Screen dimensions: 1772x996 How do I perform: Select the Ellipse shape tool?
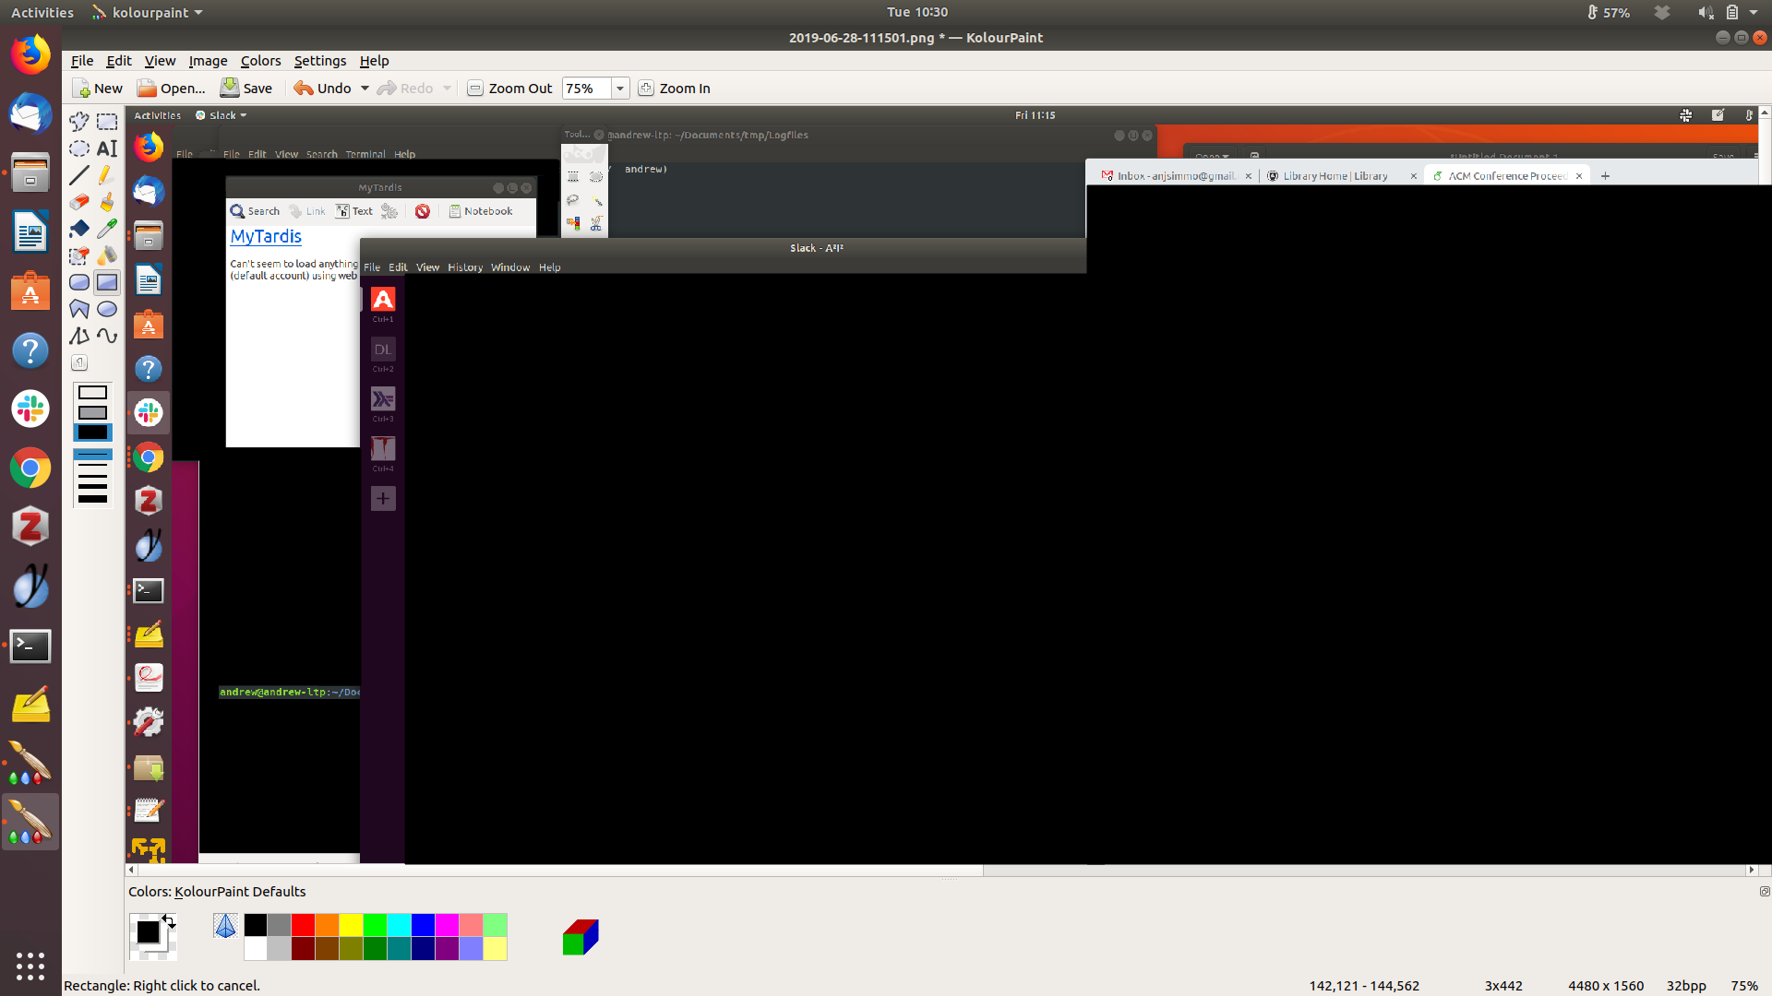tap(107, 310)
